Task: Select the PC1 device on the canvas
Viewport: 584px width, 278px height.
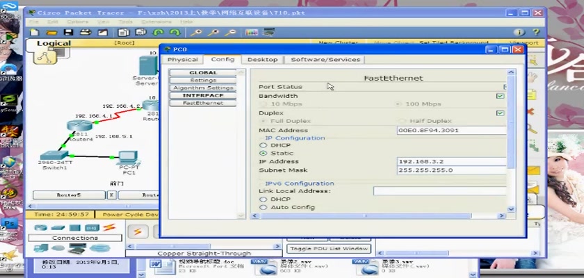Action: (128, 158)
